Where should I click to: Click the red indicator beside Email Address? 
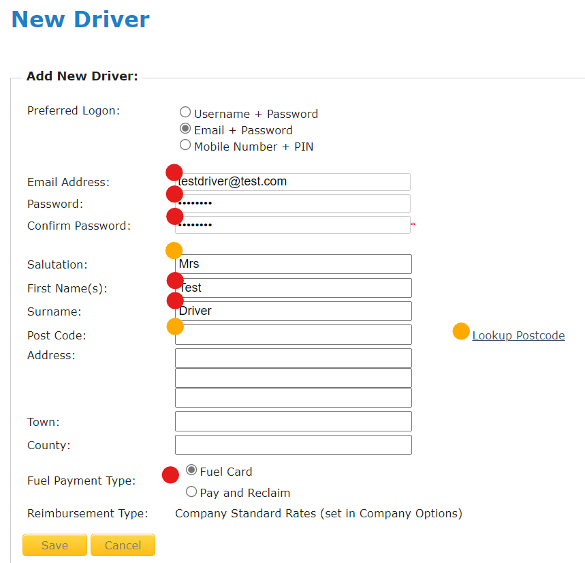pos(174,172)
